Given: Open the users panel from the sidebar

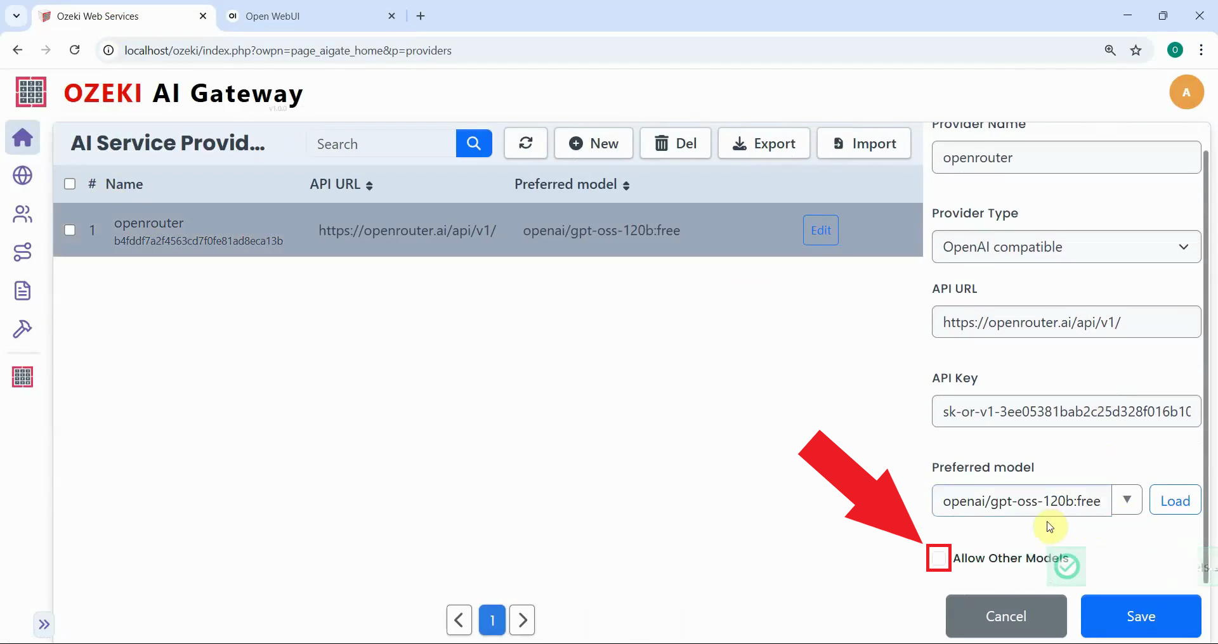Looking at the screenshot, I should pyautogui.click(x=23, y=214).
